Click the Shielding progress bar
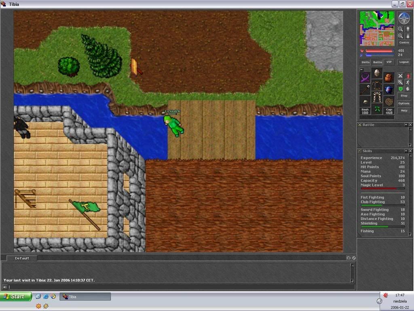This screenshot has height=311, width=414. click(x=382, y=227)
